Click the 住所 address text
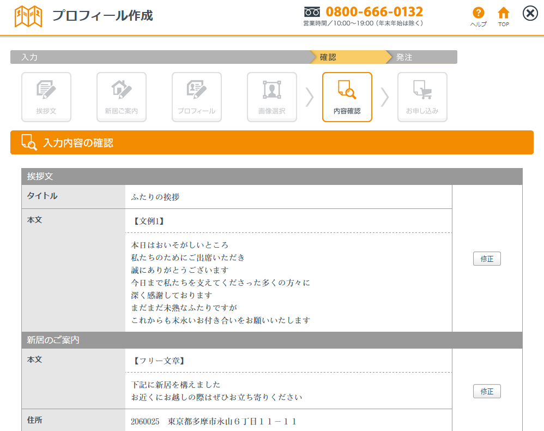 tap(214, 421)
